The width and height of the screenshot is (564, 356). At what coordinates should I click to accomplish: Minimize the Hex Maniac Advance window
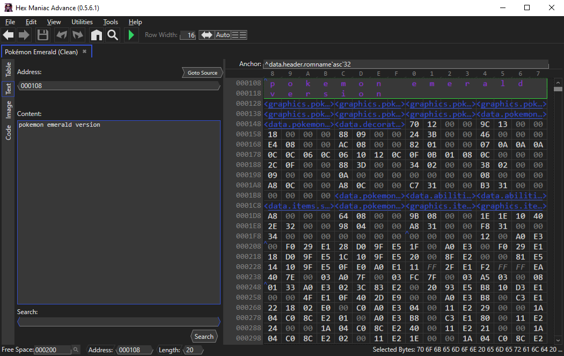click(x=503, y=8)
